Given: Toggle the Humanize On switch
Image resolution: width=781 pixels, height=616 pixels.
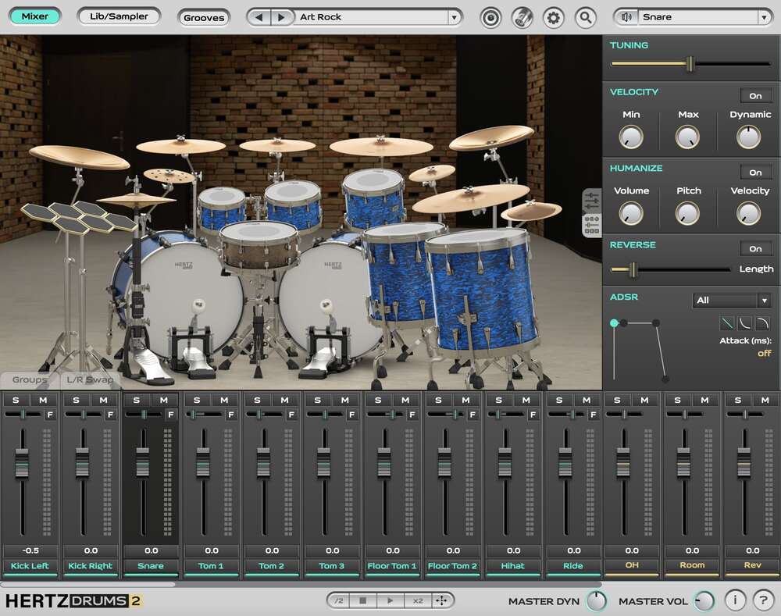Looking at the screenshot, I should pos(755,172).
